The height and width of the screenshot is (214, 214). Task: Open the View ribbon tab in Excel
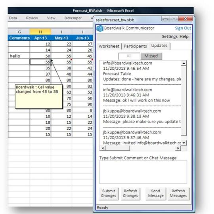click(x=51, y=18)
